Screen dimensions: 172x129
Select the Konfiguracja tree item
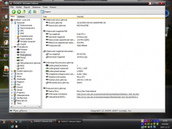point(22,98)
